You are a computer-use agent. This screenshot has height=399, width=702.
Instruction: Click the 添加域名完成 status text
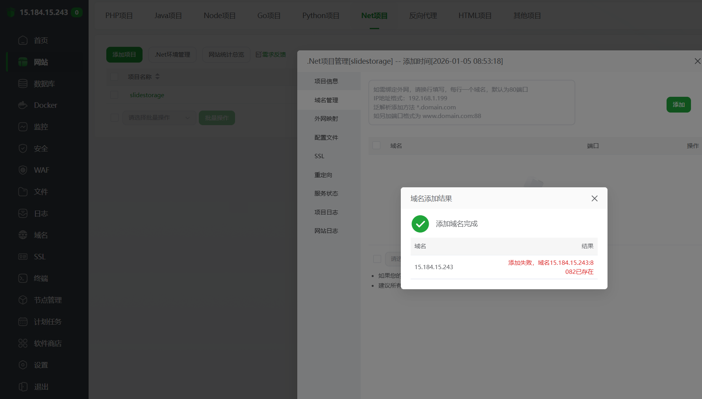[457, 224]
